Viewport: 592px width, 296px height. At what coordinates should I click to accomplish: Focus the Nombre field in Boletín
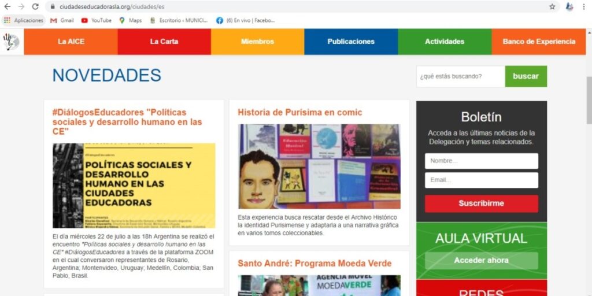(x=482, y=161)
